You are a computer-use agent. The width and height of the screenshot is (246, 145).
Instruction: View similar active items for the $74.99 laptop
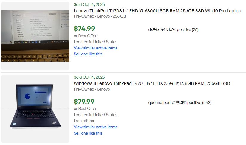pyautogui.click(x=95, y=48)
